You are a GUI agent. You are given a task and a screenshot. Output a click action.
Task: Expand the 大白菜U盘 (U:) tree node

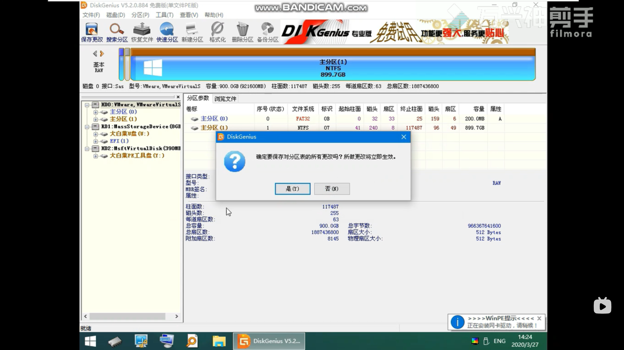[x=96, y=134]
